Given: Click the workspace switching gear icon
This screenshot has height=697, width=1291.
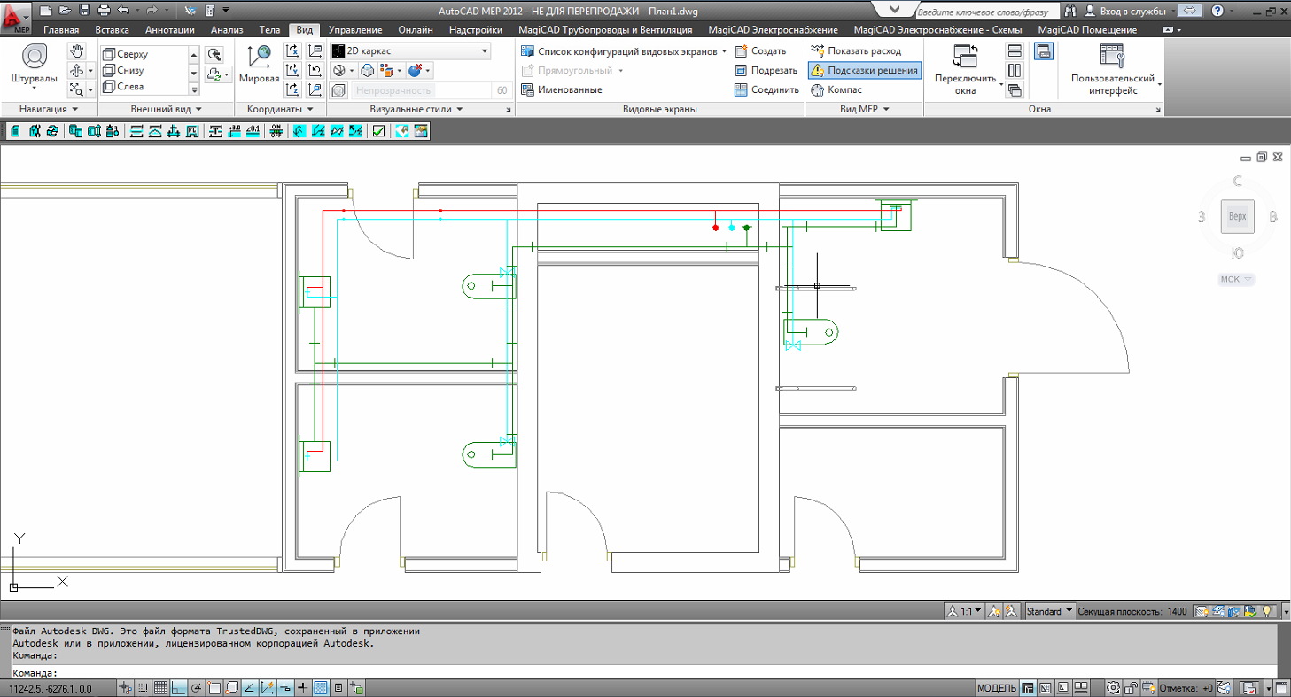Looking at the screenshot, I should (1115, 688).
